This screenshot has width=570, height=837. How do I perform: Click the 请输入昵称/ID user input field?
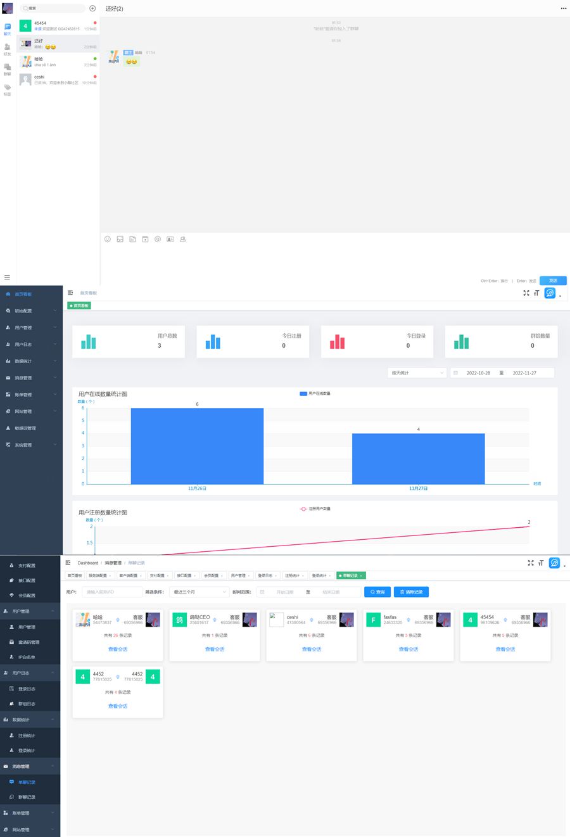[x=112, y=592]
